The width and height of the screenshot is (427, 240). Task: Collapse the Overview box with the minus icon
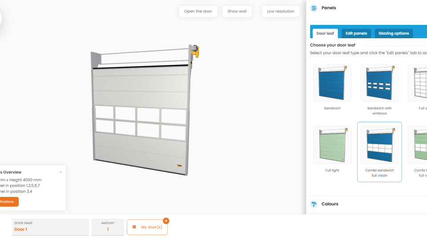[x=61, y=172]
